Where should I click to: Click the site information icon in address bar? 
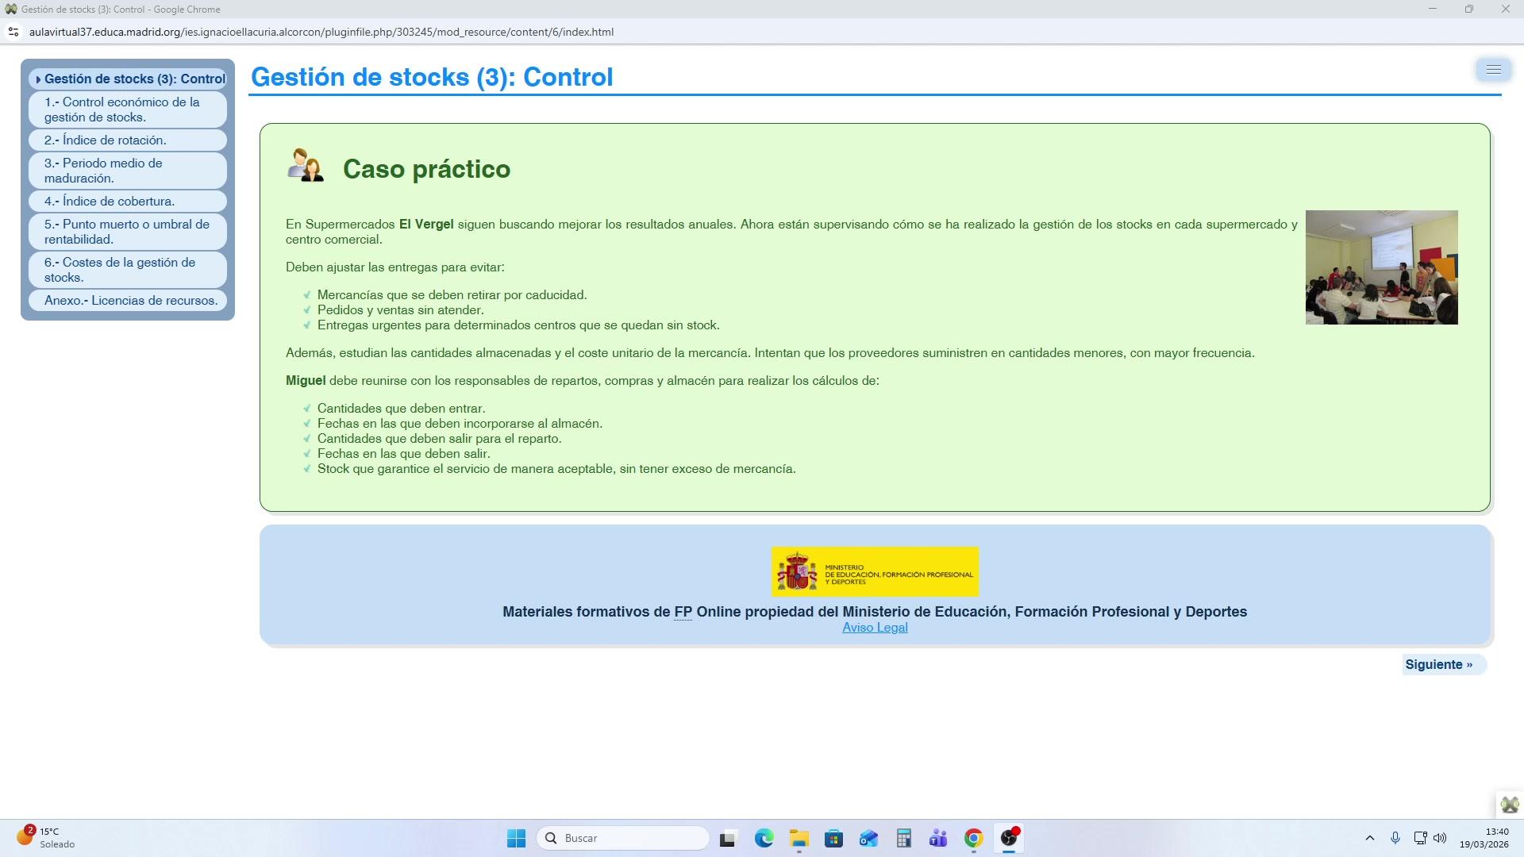13,32
